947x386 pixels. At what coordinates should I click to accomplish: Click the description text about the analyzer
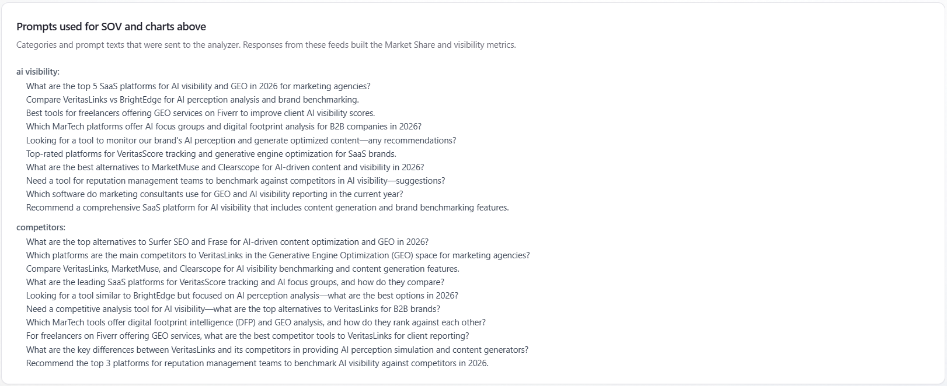point(266,45)
